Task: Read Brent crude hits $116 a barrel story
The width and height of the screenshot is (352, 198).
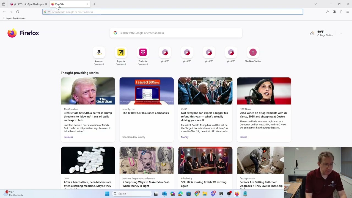Action: [x=88, y=117]
